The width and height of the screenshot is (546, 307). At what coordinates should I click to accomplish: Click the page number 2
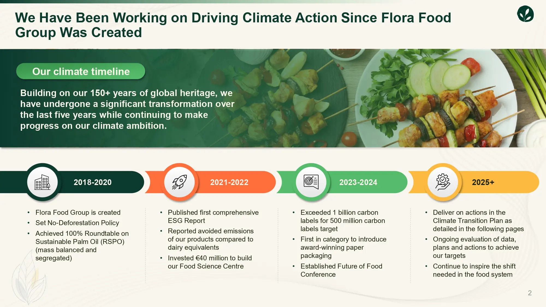(x=530, y=293)
